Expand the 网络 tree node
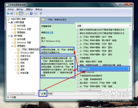Viewport: 138px width, 108px height. coord(15,63)
